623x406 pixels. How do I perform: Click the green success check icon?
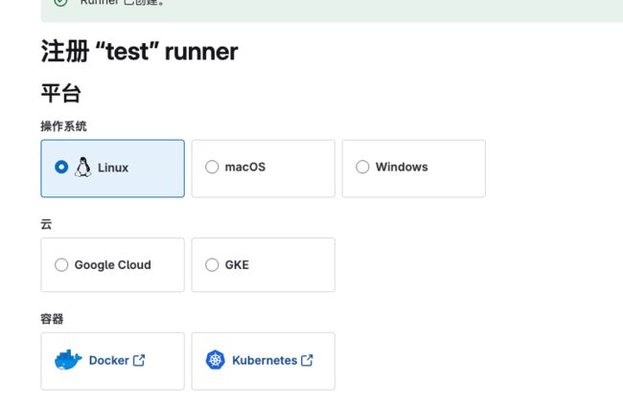click(60, 2)
